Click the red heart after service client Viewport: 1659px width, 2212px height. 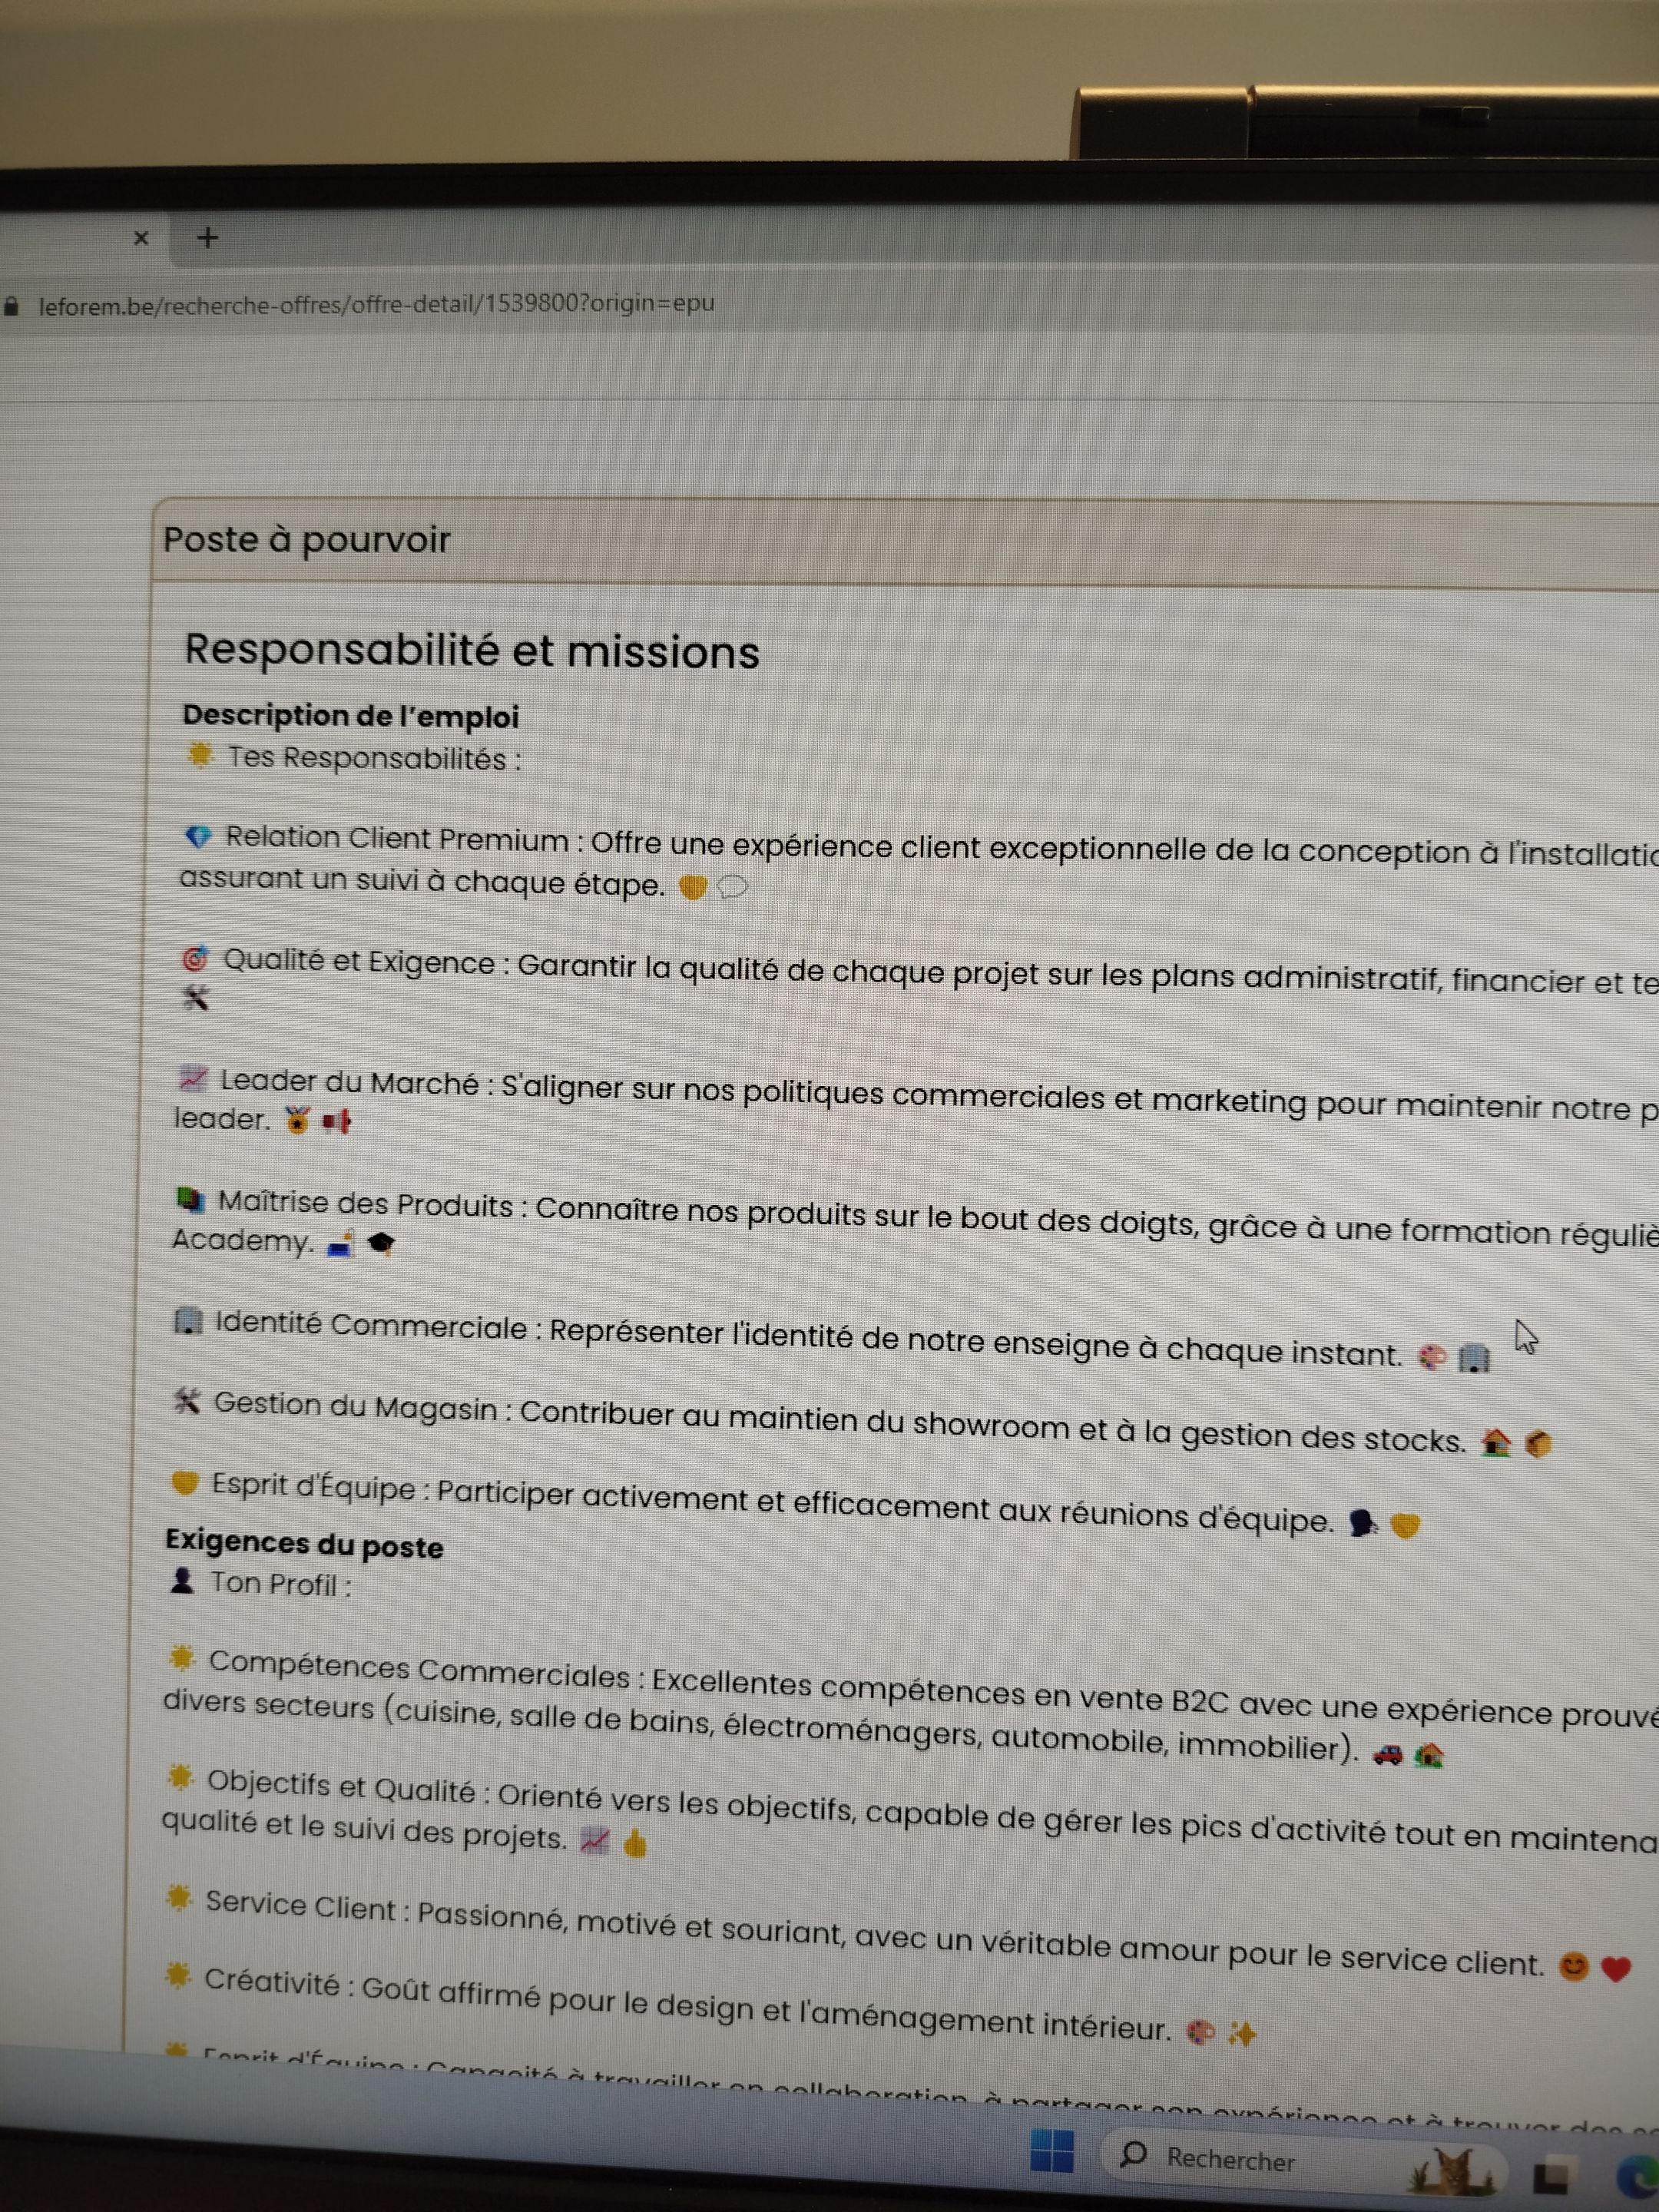[1616, 1968]
